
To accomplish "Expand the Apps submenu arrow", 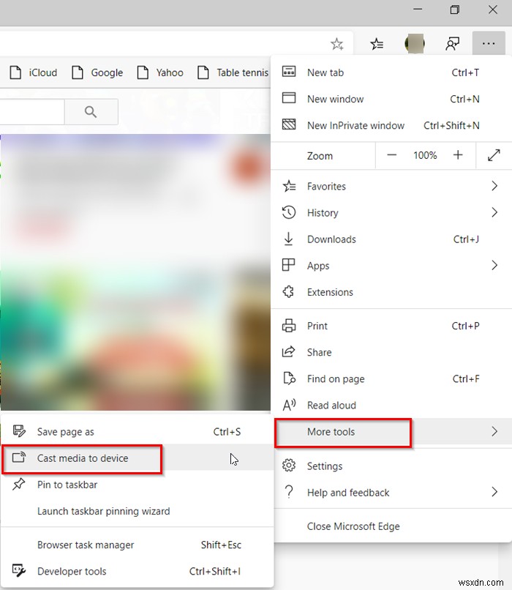I will pos(494,265).
